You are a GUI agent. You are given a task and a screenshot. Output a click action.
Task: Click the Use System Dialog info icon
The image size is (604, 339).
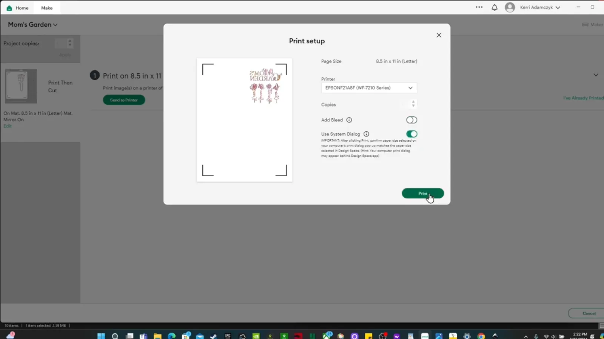point(366,134)
